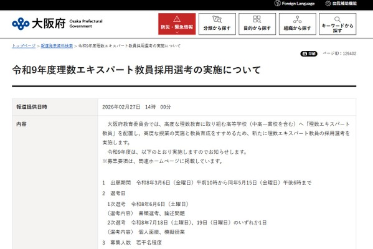373x249 pixels.
Task: Click the 報道提供日時 row label
Action: coord(32,107)
